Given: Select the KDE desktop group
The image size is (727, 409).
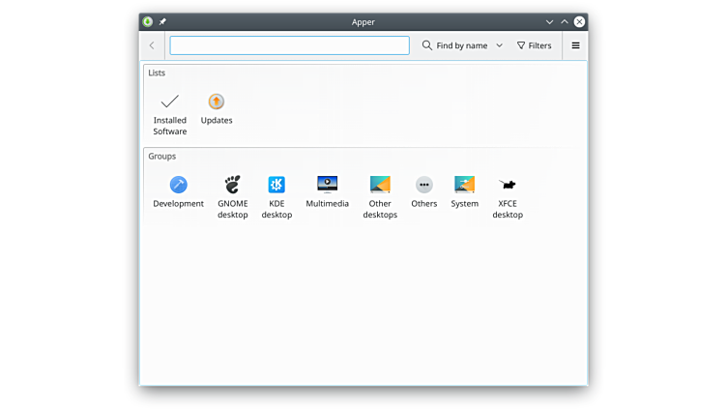Looking at the screenshot, I should [276, 196].
